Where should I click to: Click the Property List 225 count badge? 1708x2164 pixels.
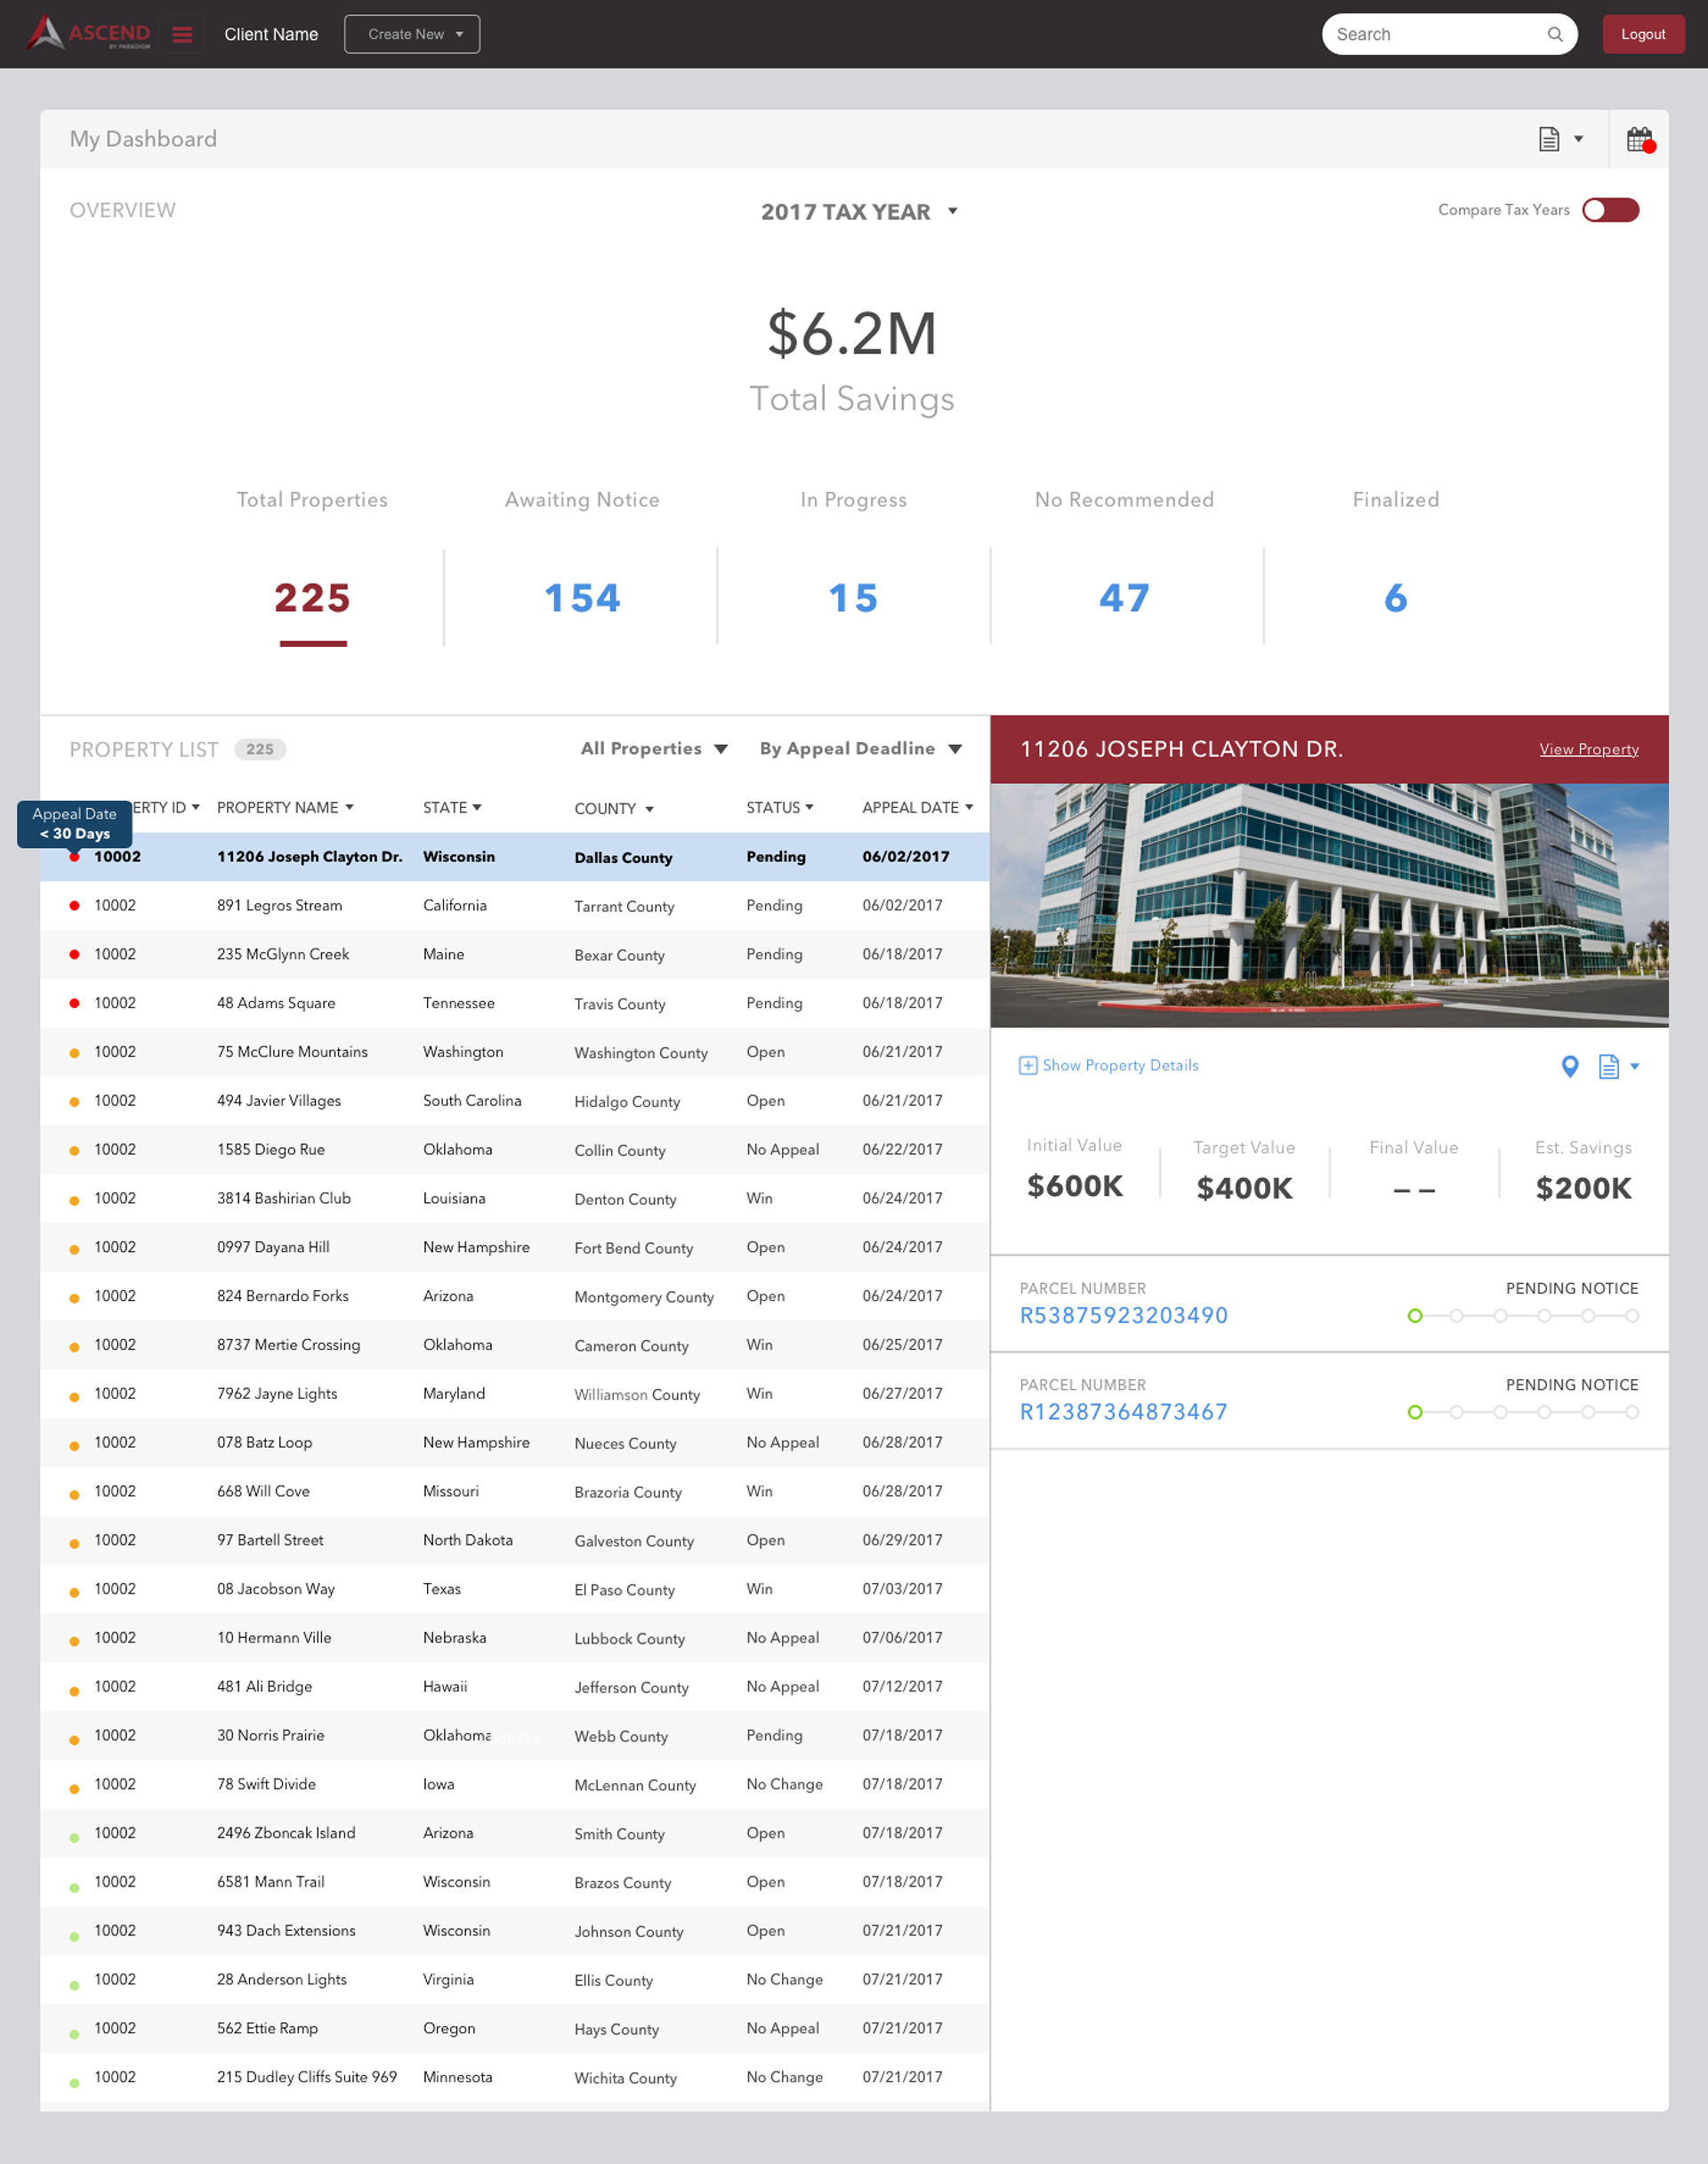(x=260, y=749)
